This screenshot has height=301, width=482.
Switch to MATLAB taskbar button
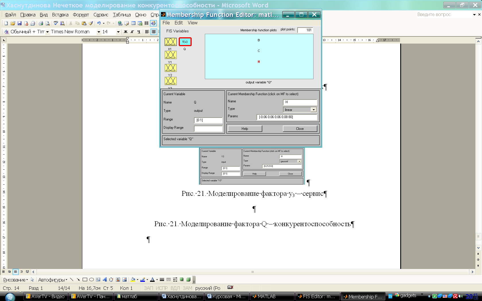click(272, 296)
